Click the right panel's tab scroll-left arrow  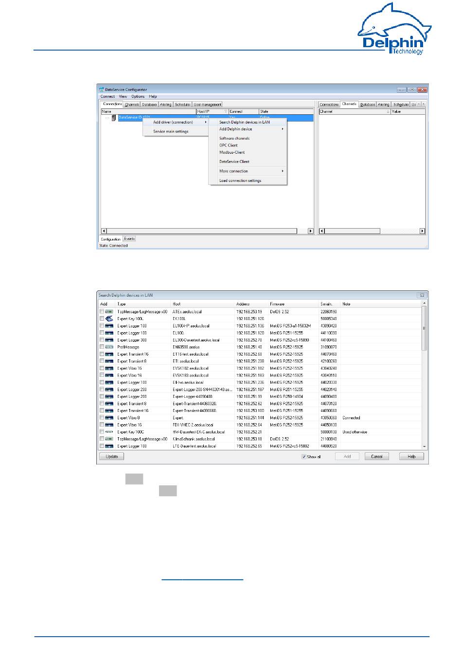(x=419, y=104)
